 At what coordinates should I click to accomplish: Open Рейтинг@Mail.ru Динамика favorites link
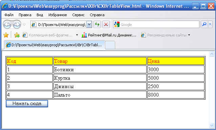pyautogui.click(x=109, y=35)
